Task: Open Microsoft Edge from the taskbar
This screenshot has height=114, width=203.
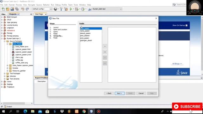Action: coord(25,111)
